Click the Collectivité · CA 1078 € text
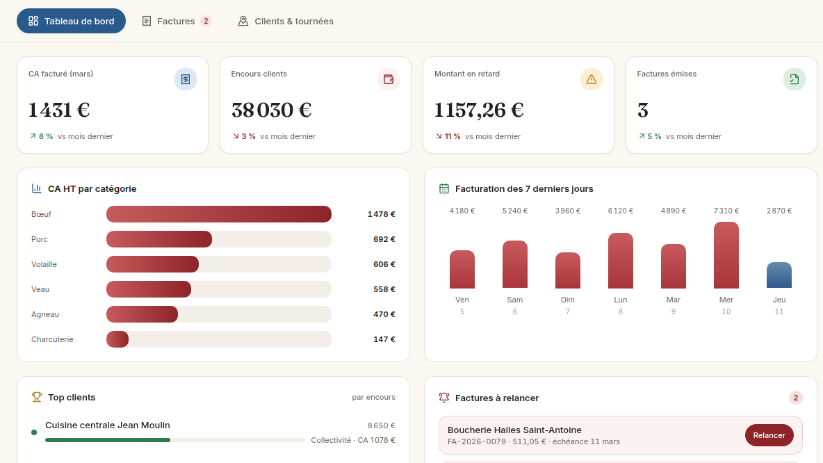This screenshot has height=463, width=823. point(353,440)
